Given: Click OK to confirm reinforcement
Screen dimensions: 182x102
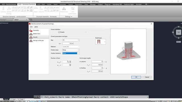Looking at the screenshot, I should click(136, 77).
